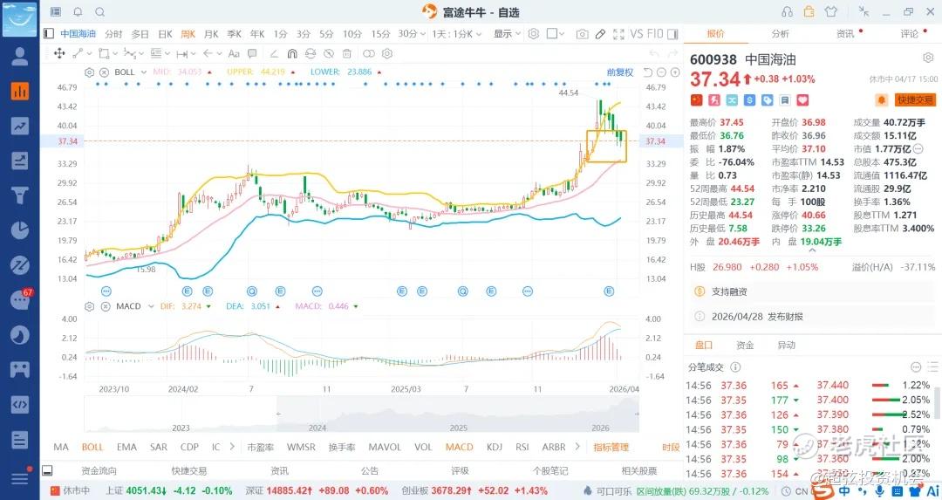Click the right handle of timeline range

[638, 414]
